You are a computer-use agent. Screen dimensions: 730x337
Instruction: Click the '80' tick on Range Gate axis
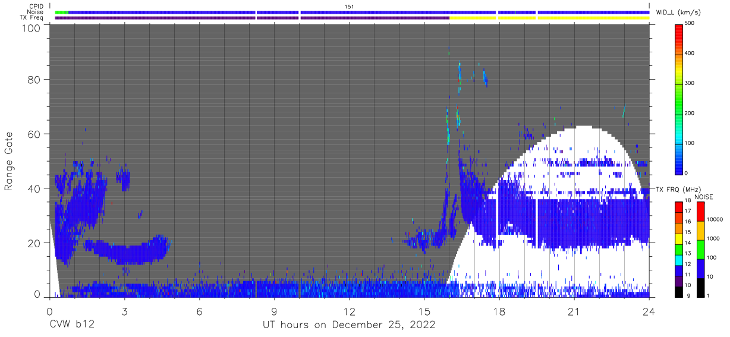34,79
